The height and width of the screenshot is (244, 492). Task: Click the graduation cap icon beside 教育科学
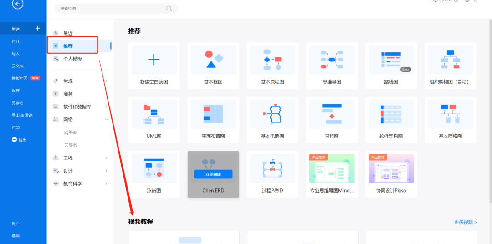tap(56, 184)
